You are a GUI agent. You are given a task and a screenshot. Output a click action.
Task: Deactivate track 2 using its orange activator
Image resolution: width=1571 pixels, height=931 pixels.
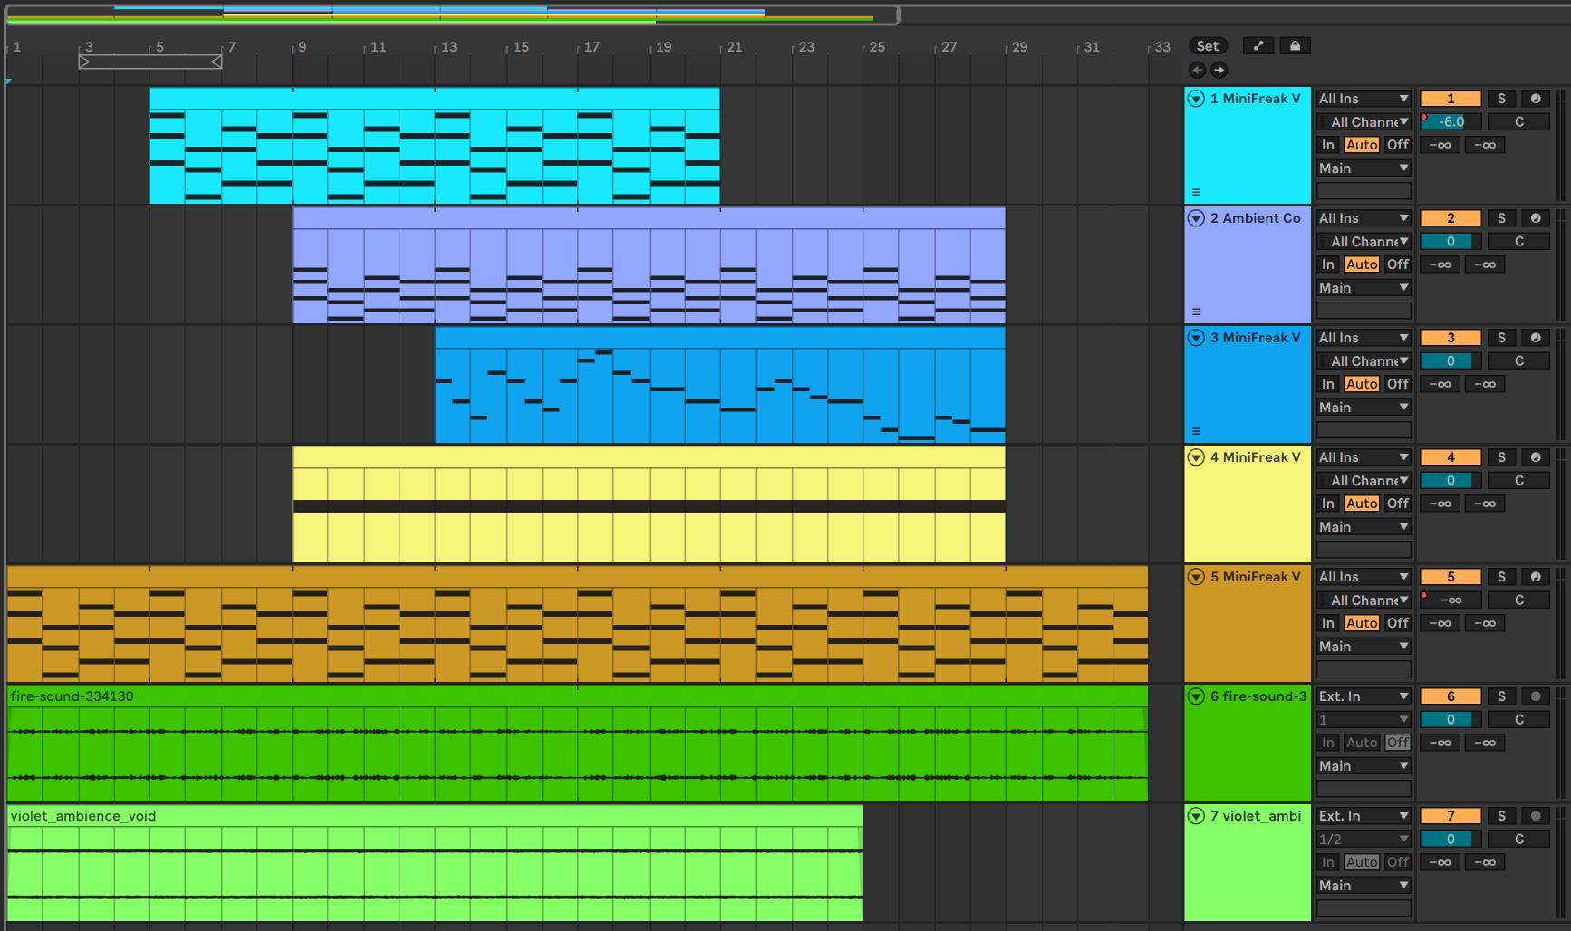click(x=1451, y=218)
